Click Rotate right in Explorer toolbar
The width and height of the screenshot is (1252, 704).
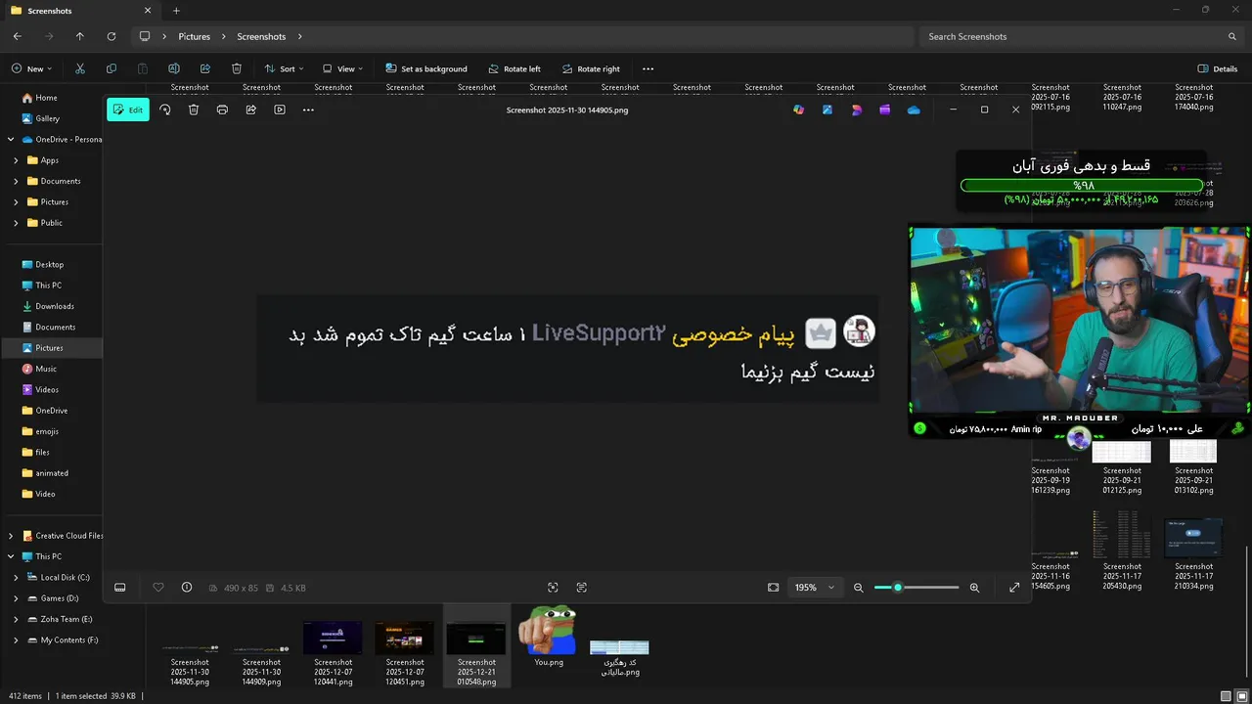(x=590, y=68)
